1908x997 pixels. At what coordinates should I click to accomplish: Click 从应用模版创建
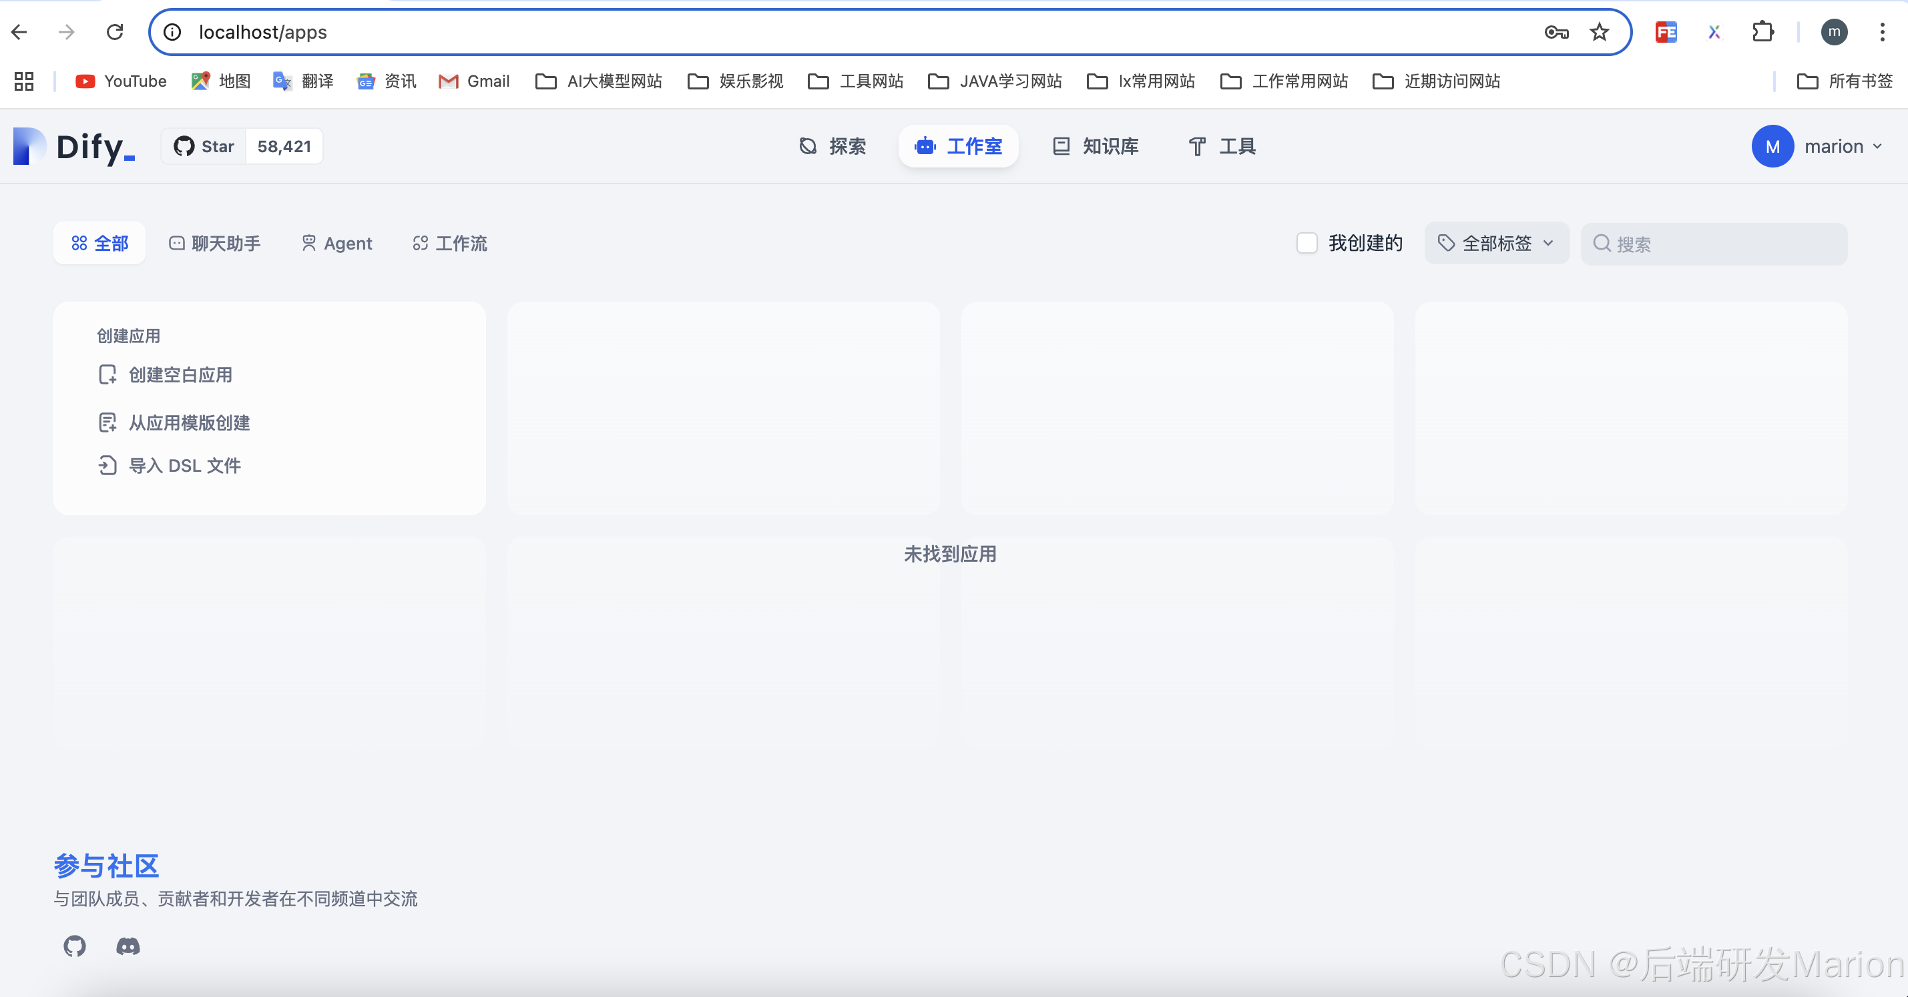[x=189, y=422]
